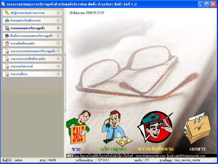Minimize the application window

click(x=201, y=4)
